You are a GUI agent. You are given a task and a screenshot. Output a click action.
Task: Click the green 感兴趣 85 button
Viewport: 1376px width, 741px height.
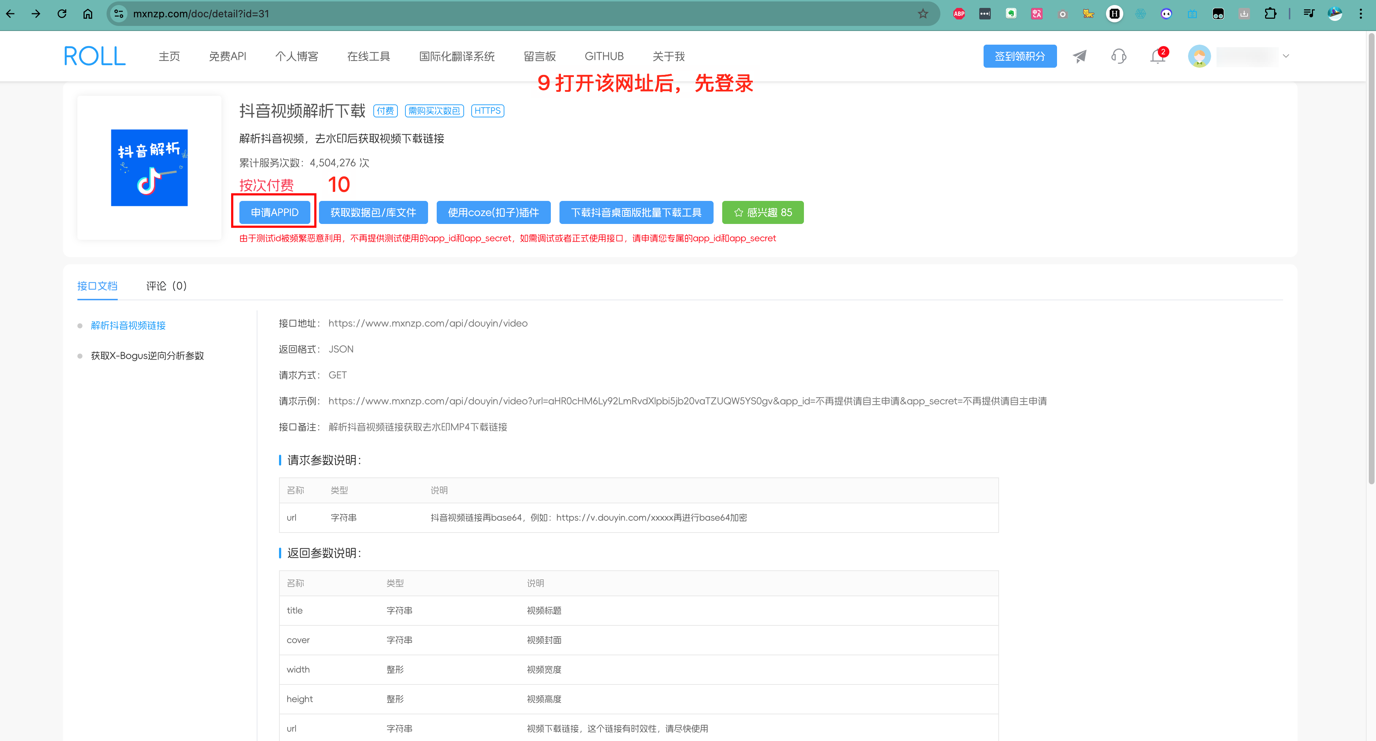(763, 213)
